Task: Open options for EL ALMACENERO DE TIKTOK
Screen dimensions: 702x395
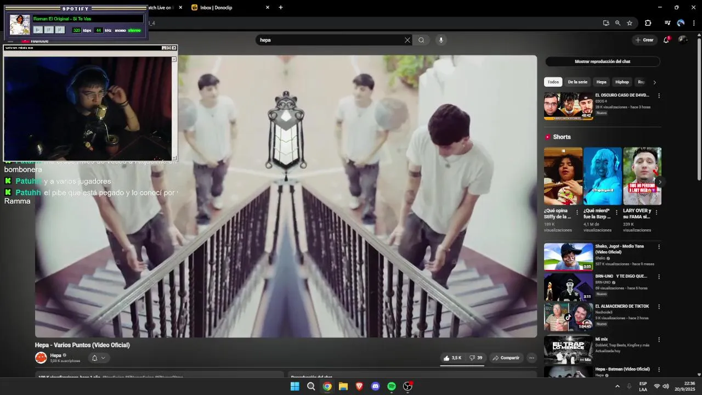Action: click(659, 307)
